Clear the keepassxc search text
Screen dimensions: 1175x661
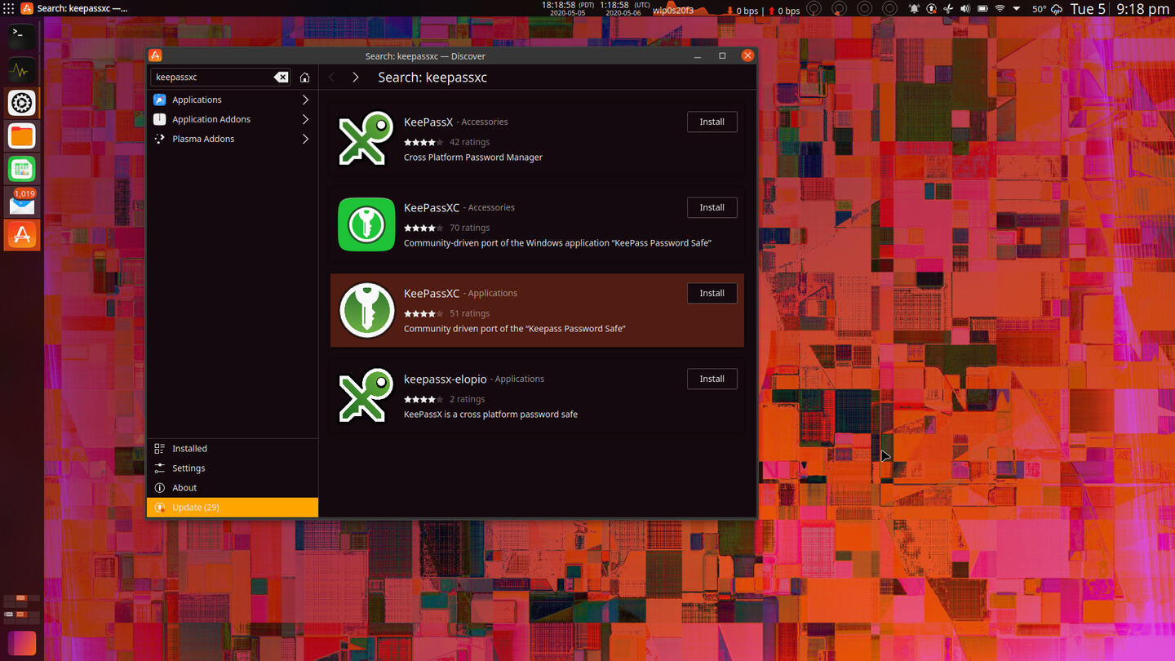[x=281, y=77]
